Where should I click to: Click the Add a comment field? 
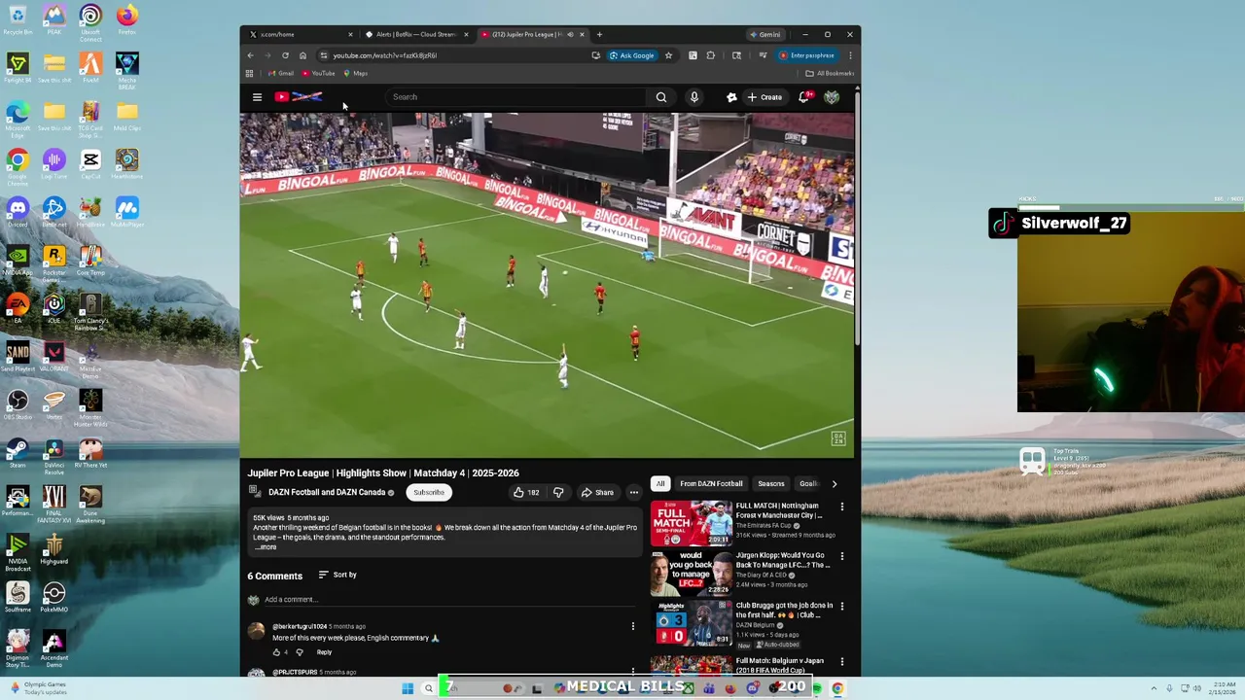pyautogui.click(x=447, y=600)
